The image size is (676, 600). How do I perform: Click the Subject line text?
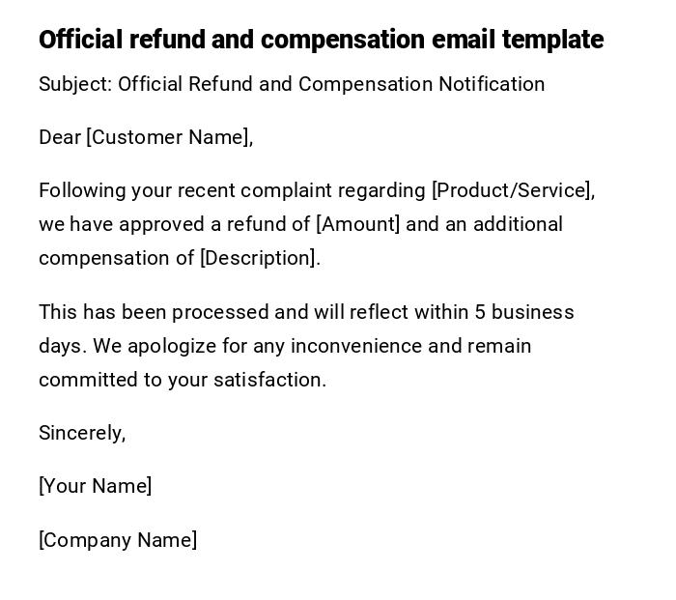292,84
